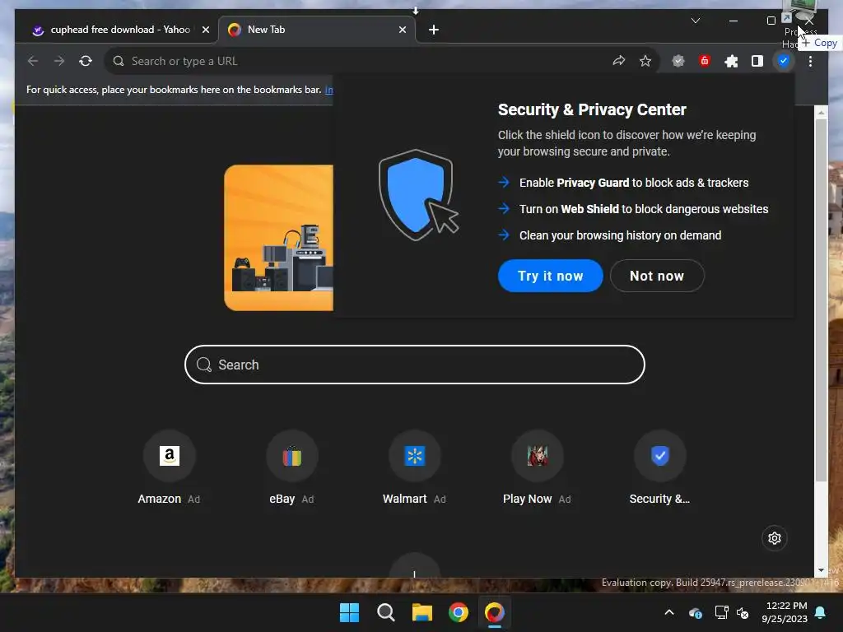
Task: Go forward to the next page
Action: [59, 61]
